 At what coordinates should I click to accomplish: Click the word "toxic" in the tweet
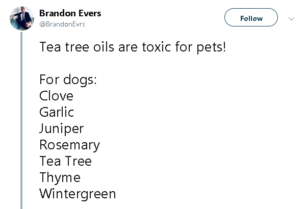pyautogui.click(x=155, y=48)
